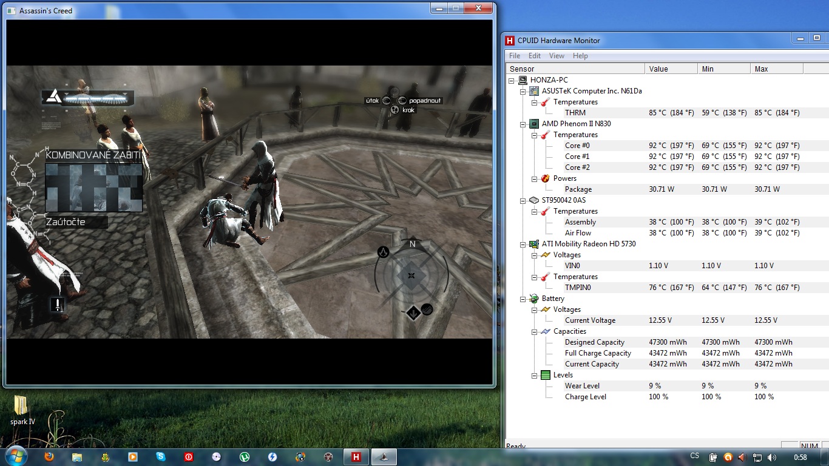
Task: Collapse the HONZA-PC root node
Action: [512, 80]
